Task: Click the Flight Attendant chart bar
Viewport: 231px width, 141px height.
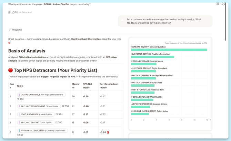Action: (143, 71)
